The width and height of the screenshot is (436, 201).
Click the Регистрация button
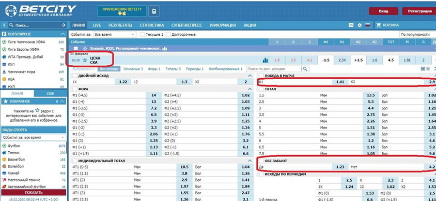(419, 12)
